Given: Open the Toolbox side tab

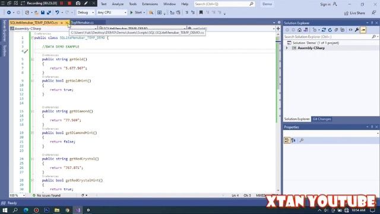Looking at the screenshot, I should 4,51.
